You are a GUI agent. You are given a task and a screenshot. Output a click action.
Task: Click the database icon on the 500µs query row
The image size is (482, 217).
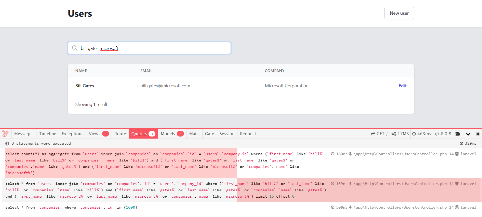pos(457,207)
